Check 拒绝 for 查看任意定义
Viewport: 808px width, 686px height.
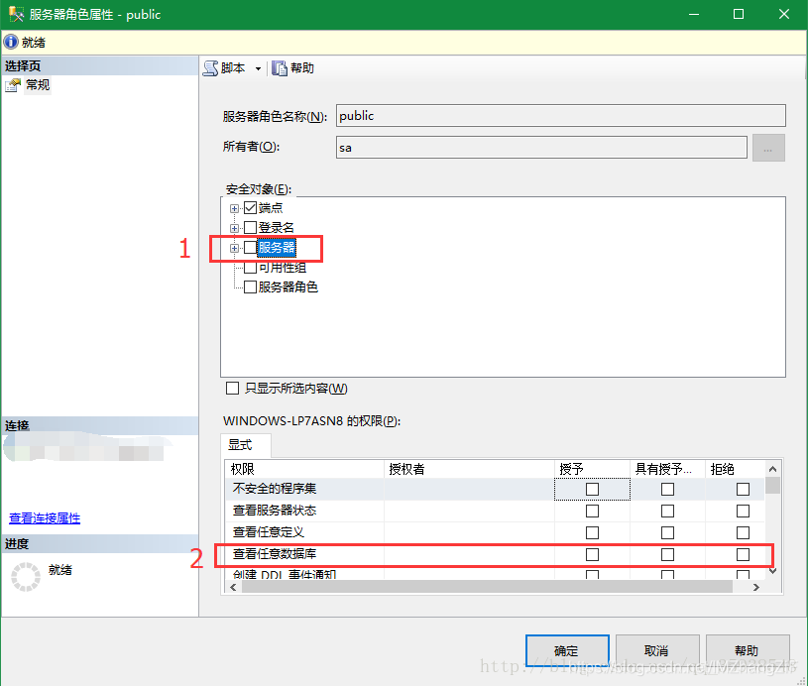point(743,532)
